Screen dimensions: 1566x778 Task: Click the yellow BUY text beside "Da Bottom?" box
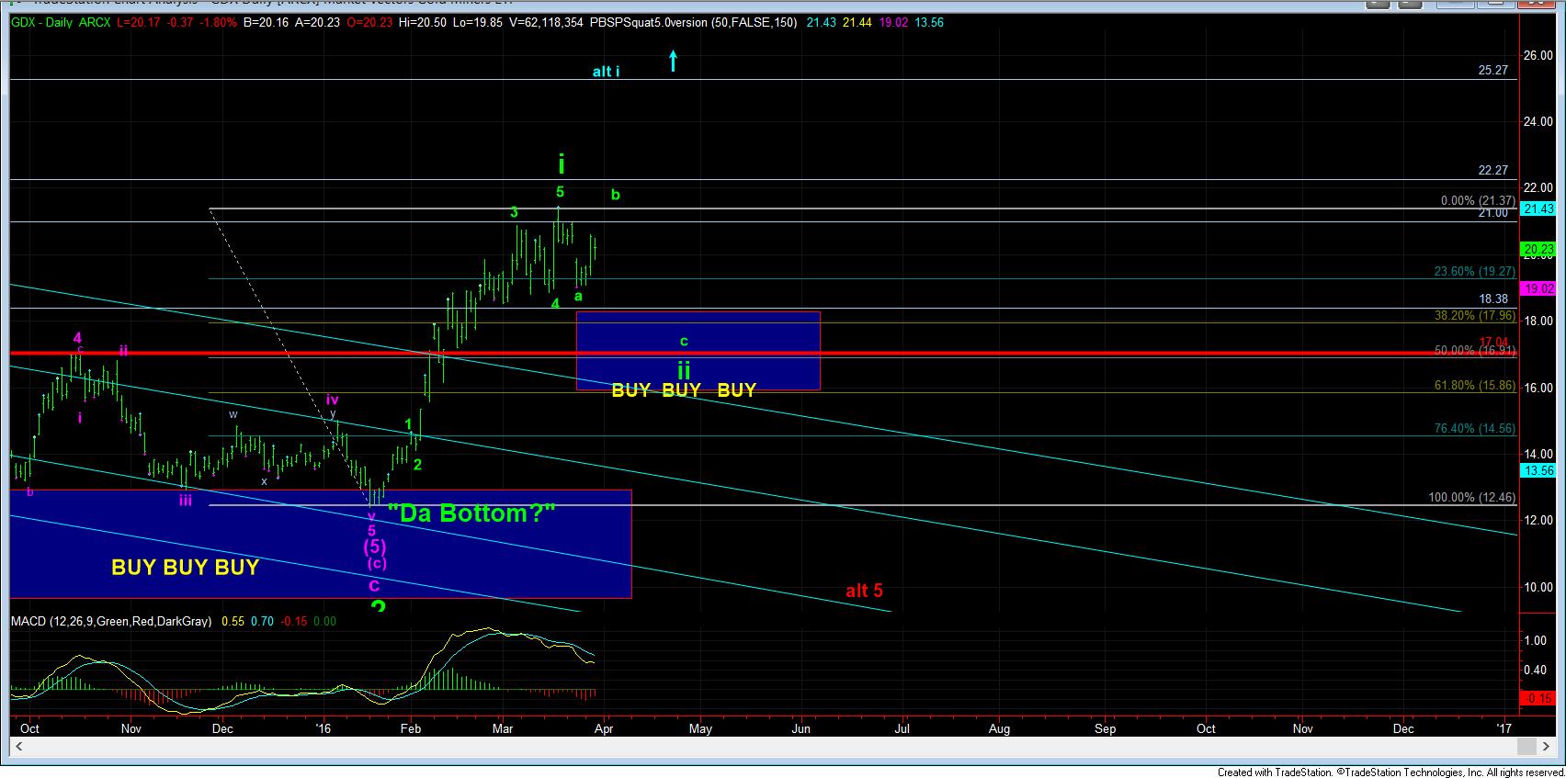click(x=185, y=568)
